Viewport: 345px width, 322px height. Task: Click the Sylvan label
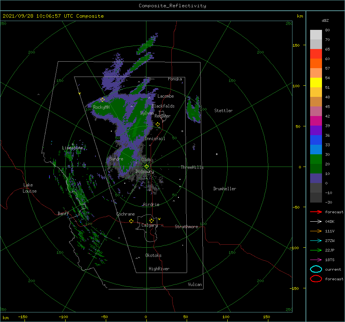[x=147, y=113]
